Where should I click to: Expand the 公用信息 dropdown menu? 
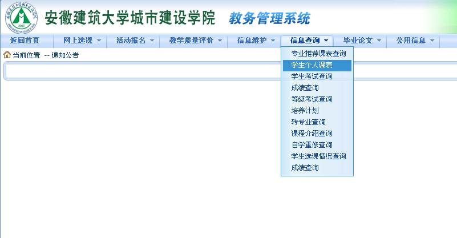[415, 41]
